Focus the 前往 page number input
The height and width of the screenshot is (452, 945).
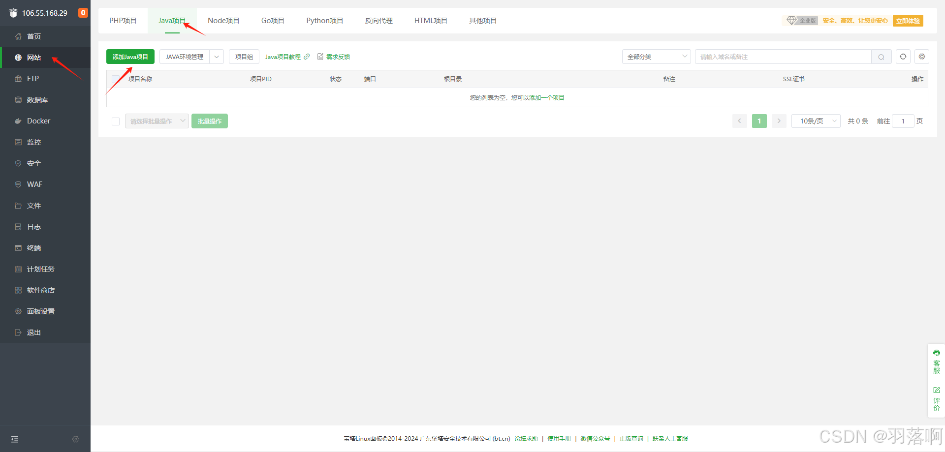[x=903, y=121]
